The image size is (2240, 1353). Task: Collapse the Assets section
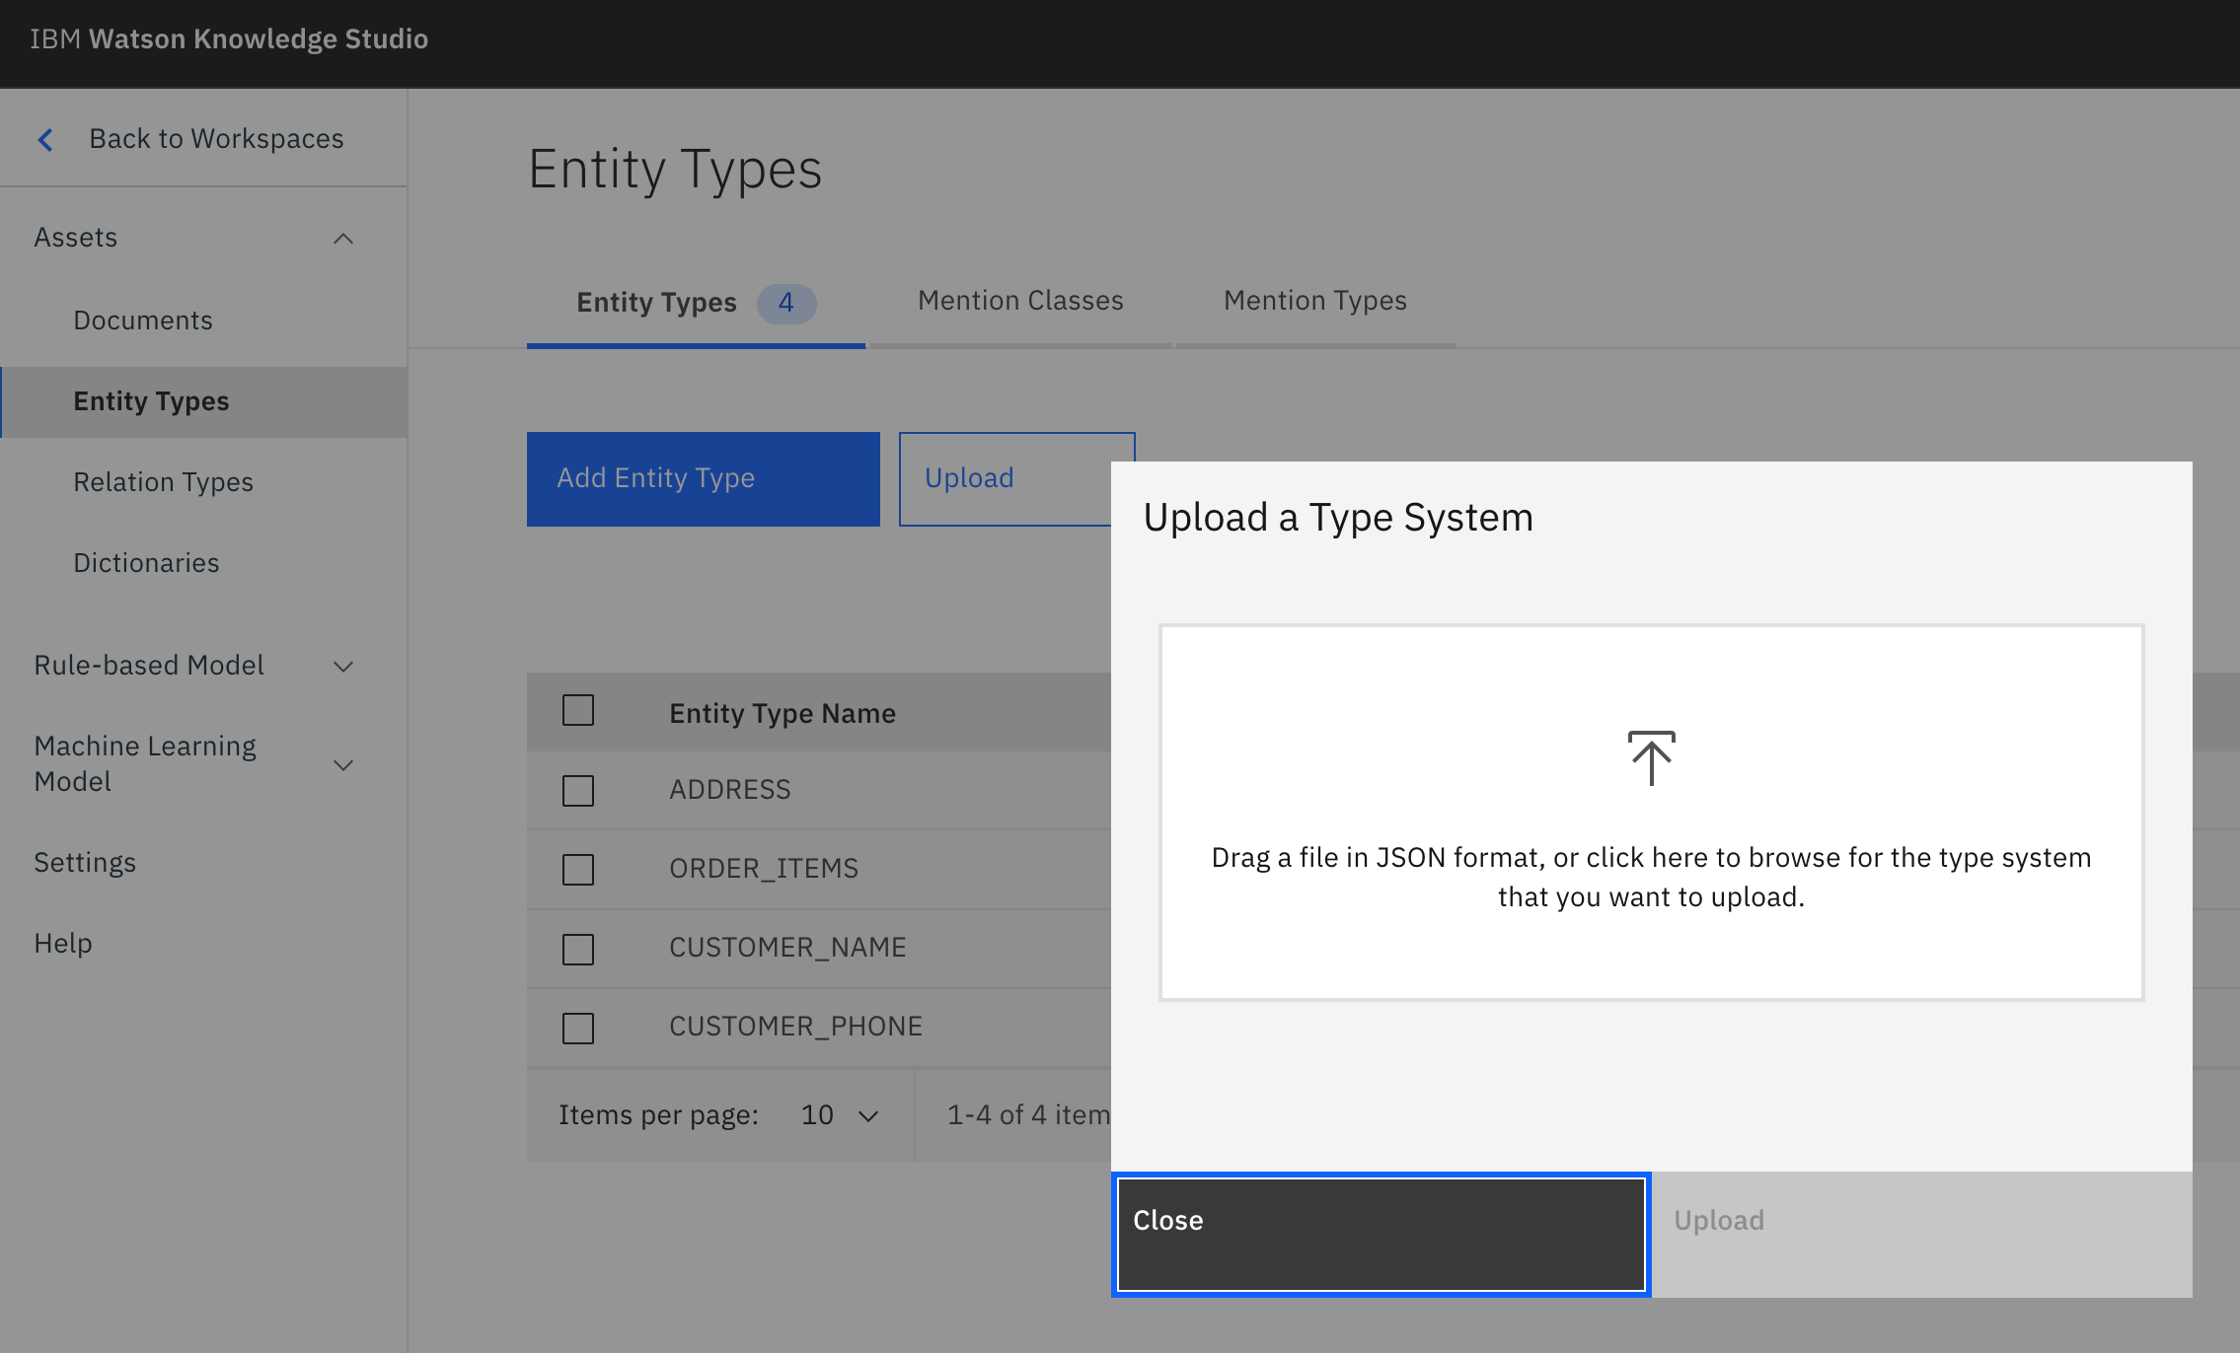(x=343, y=238)
